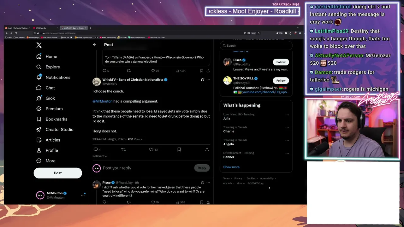Repost Pisco's reply
Screen dimensions: 404x227
point(128,202)
